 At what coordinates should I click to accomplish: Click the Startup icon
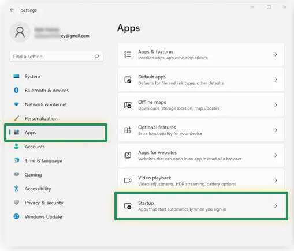(128, 206)
